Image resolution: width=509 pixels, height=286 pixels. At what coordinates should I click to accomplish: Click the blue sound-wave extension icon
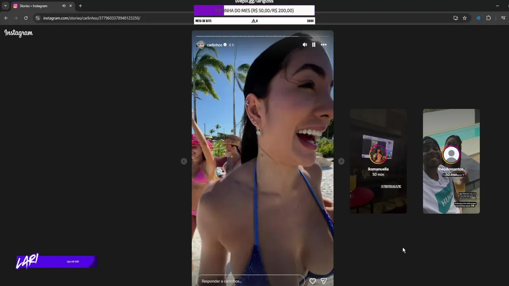point(478,18)
